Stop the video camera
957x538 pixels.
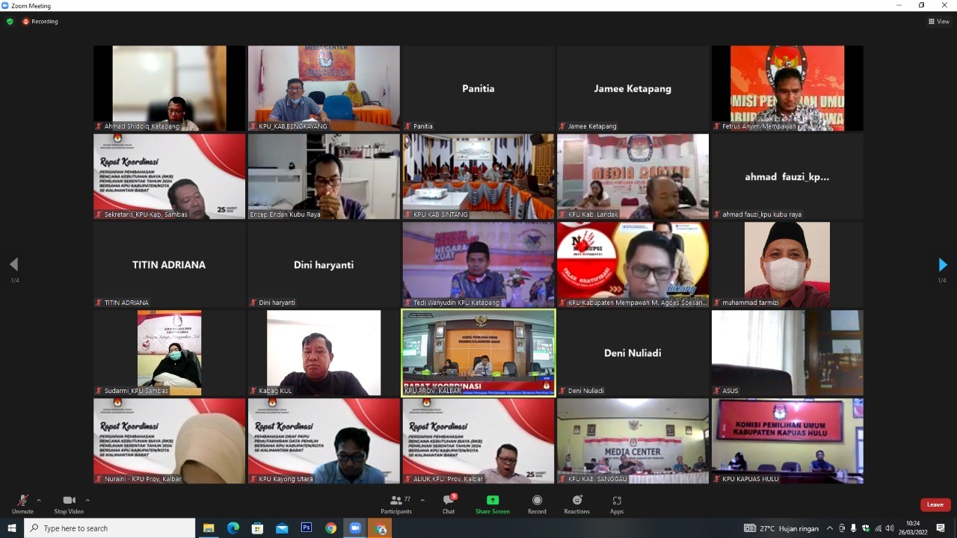coord(70,504)
